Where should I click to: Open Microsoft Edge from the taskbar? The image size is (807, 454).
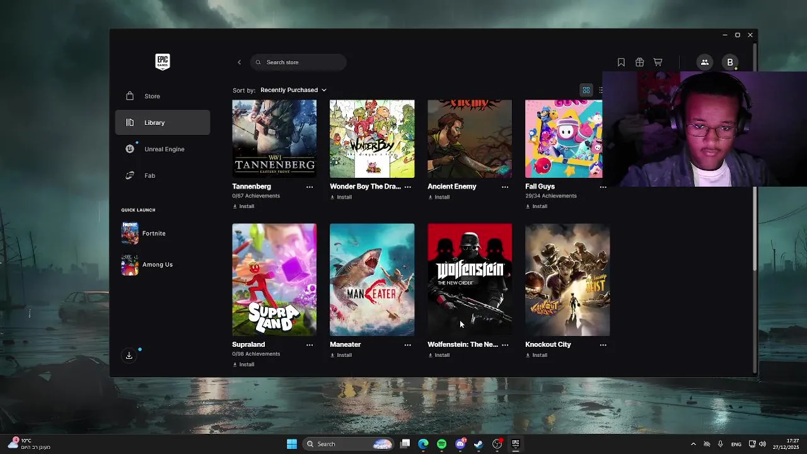(x=423, y=444)
